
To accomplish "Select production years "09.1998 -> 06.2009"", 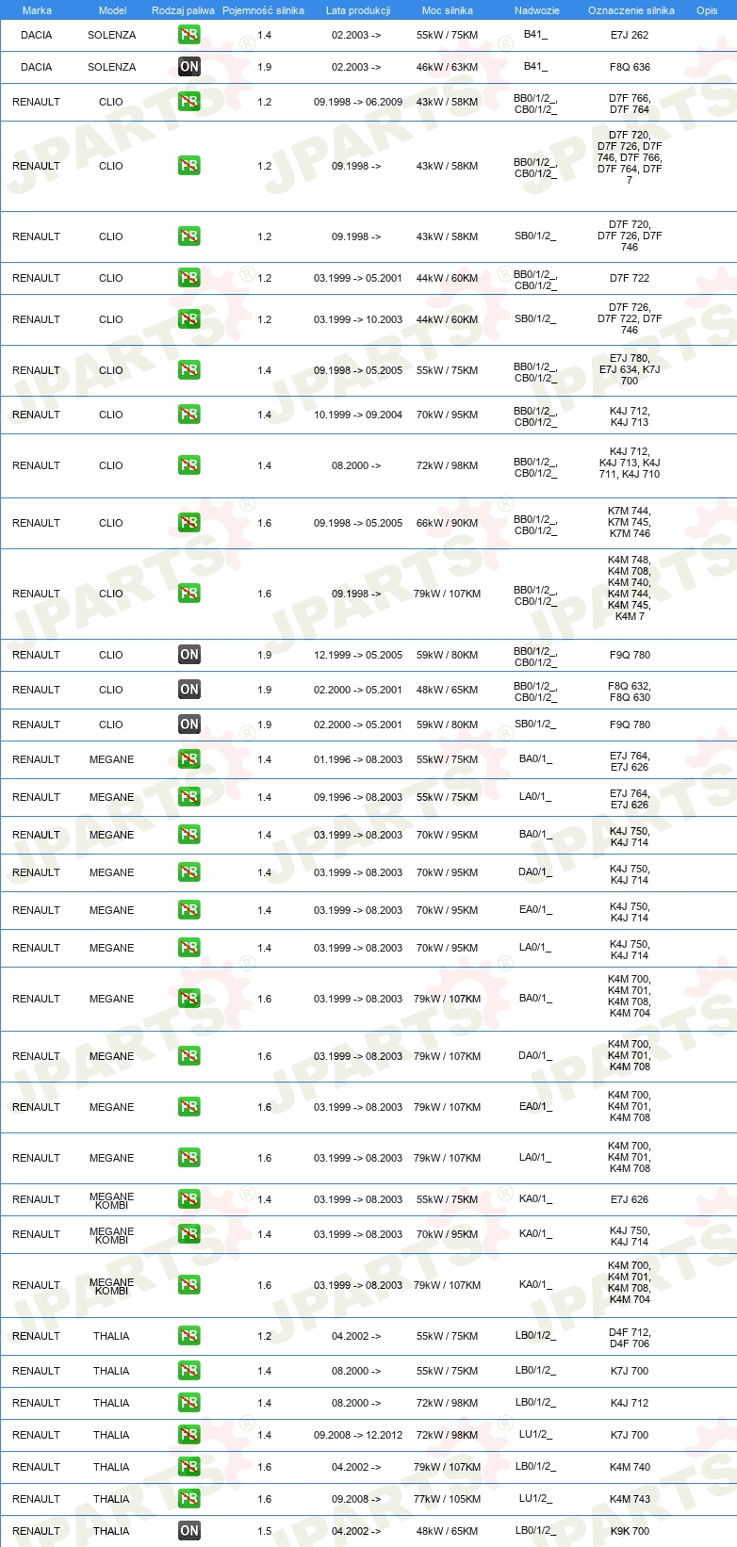I will 358,102.
